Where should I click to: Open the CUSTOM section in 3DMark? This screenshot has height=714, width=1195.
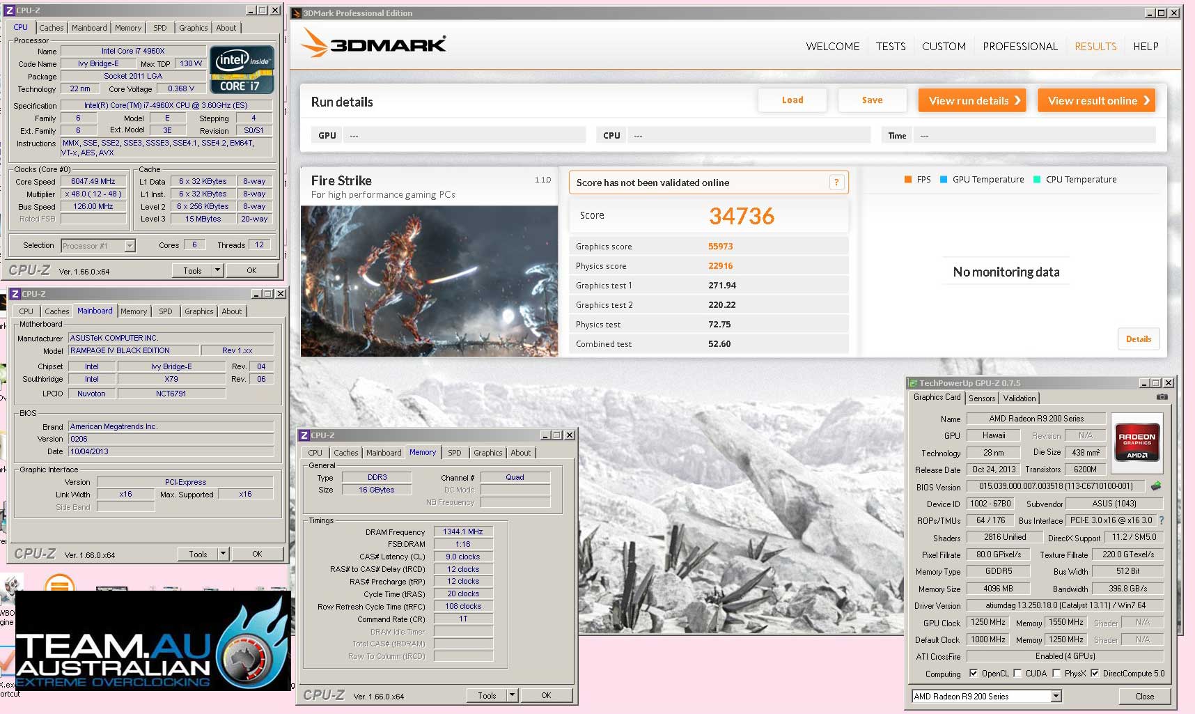point(944,47)
